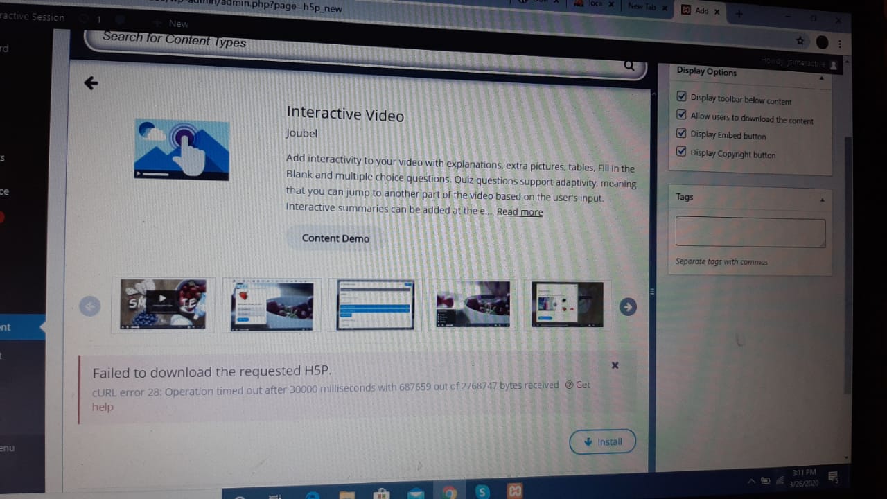The image size is (887, 499).
Task: Collapse the Display Options panel
Action: [822, 78]
